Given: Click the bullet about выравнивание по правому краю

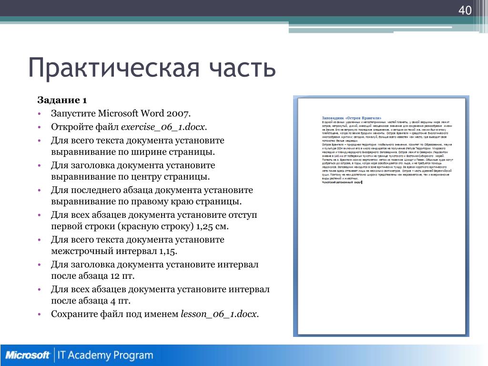Looking at the screenshot, I should (152, 196).
